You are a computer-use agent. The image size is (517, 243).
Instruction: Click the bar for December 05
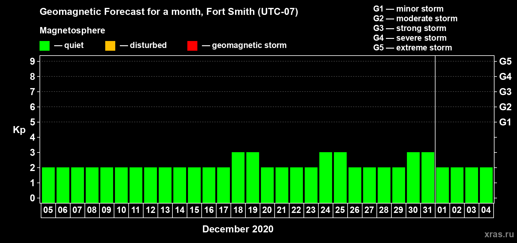48,185
